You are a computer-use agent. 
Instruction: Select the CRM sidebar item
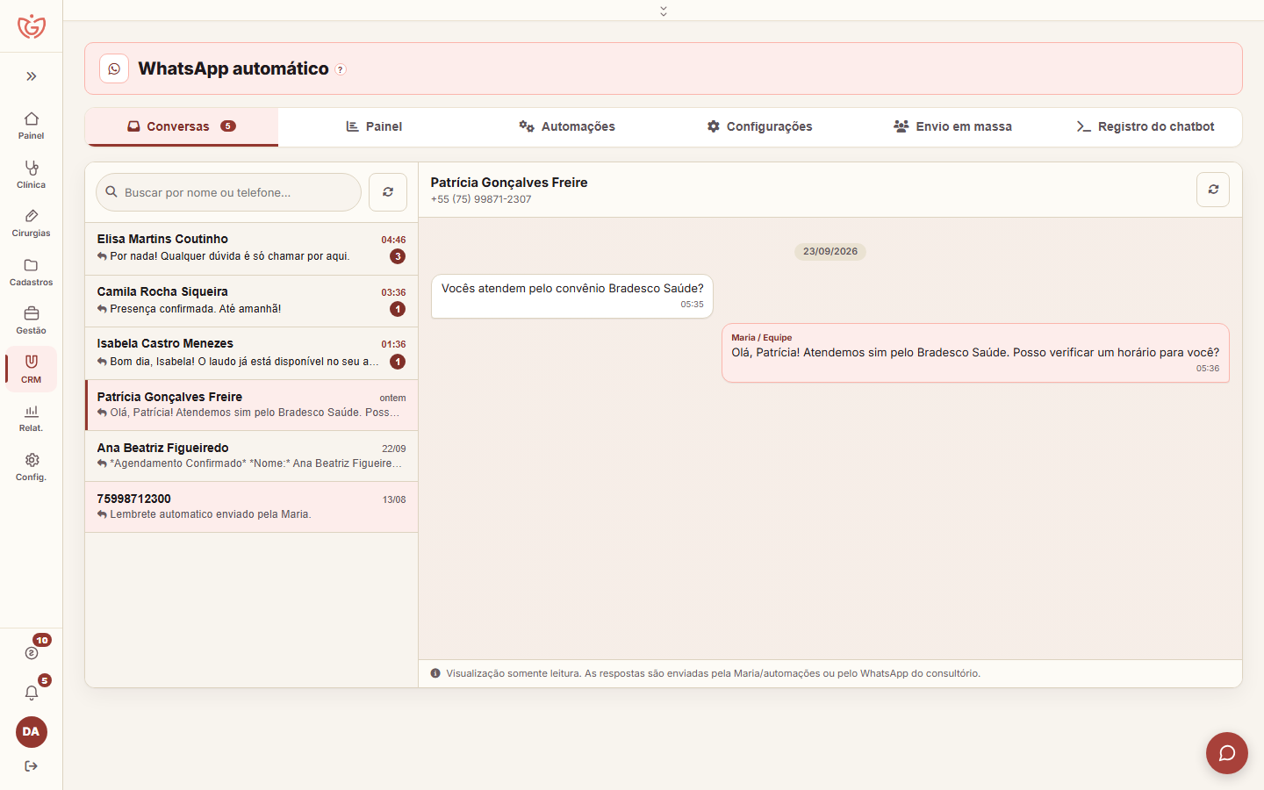pyautogui.click(x=31, y=370)
